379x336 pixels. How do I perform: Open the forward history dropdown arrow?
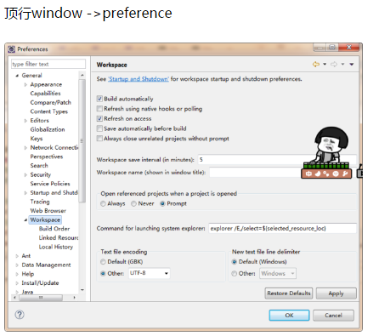(x=342, y=65)
